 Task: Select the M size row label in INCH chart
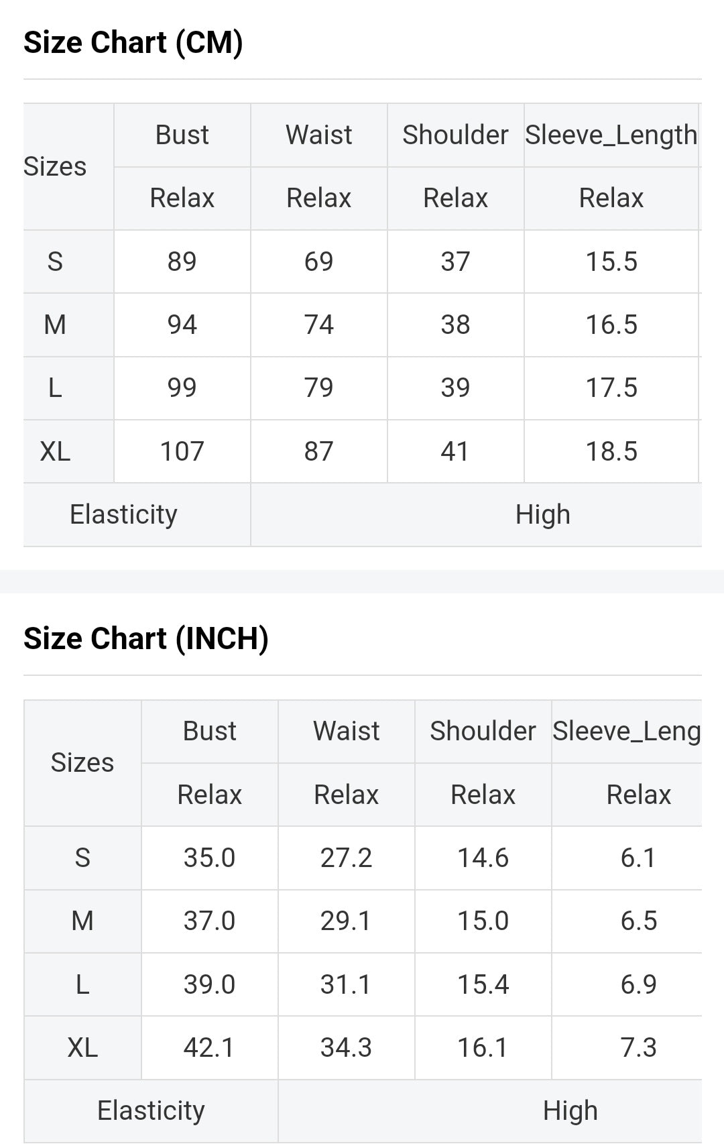(x=82, y=921)
